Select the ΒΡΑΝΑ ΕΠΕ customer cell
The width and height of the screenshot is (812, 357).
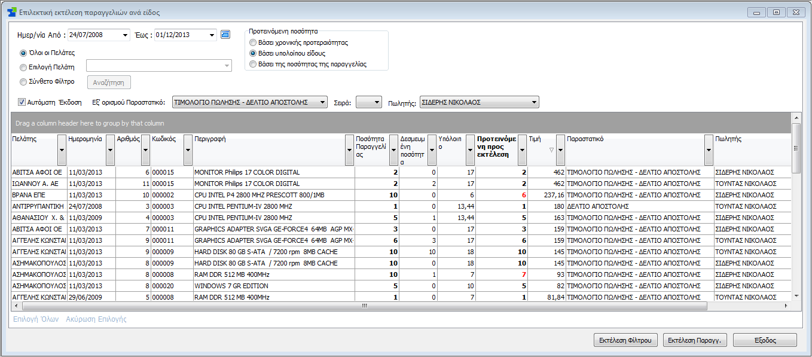point(39,195)
